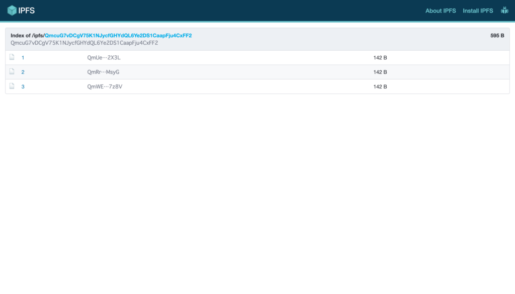
Task: Click the gray CID text below the index title
Action: [84, 43]
